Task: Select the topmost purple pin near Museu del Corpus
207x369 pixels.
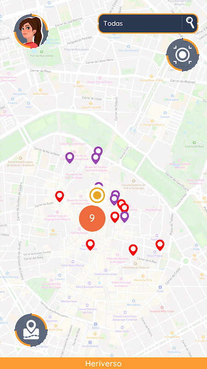Action: pos(98,151)
